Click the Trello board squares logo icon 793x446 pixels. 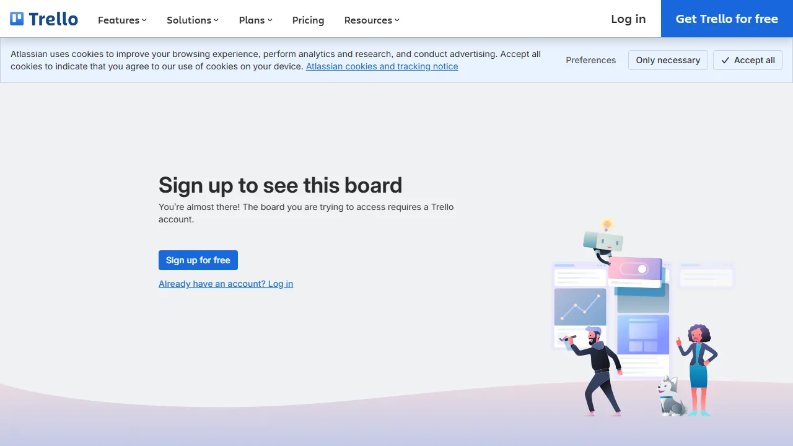(x=15, y=18)
